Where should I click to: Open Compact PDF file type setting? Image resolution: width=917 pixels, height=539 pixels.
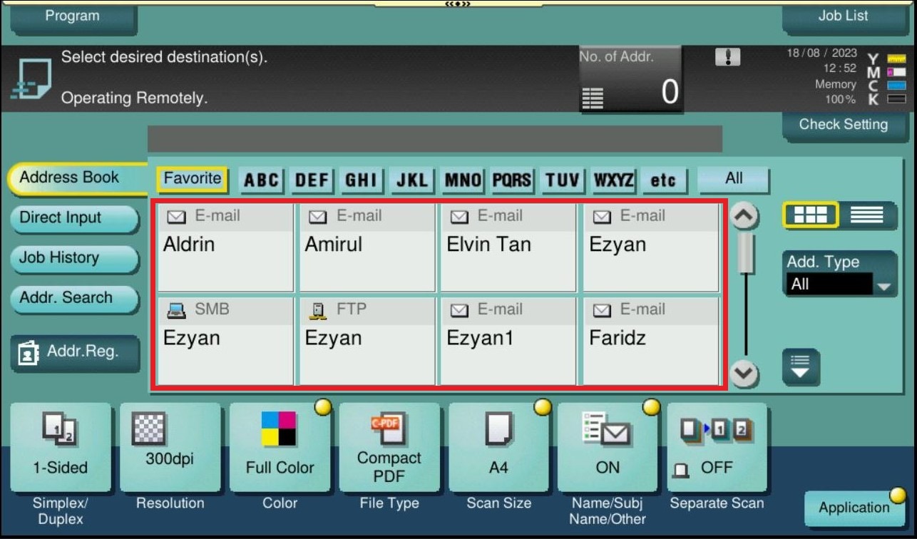coord(389,446)
